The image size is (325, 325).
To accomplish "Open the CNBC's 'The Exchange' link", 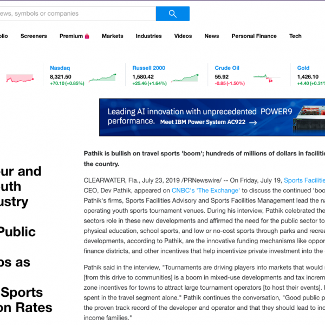I will tap(206, 191).
